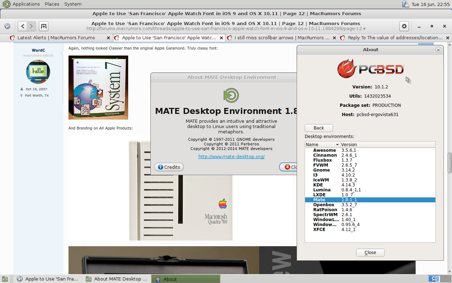Open the System 7 box photo
Viewport: 452px width, 283px height.
(x=98, y=87)
